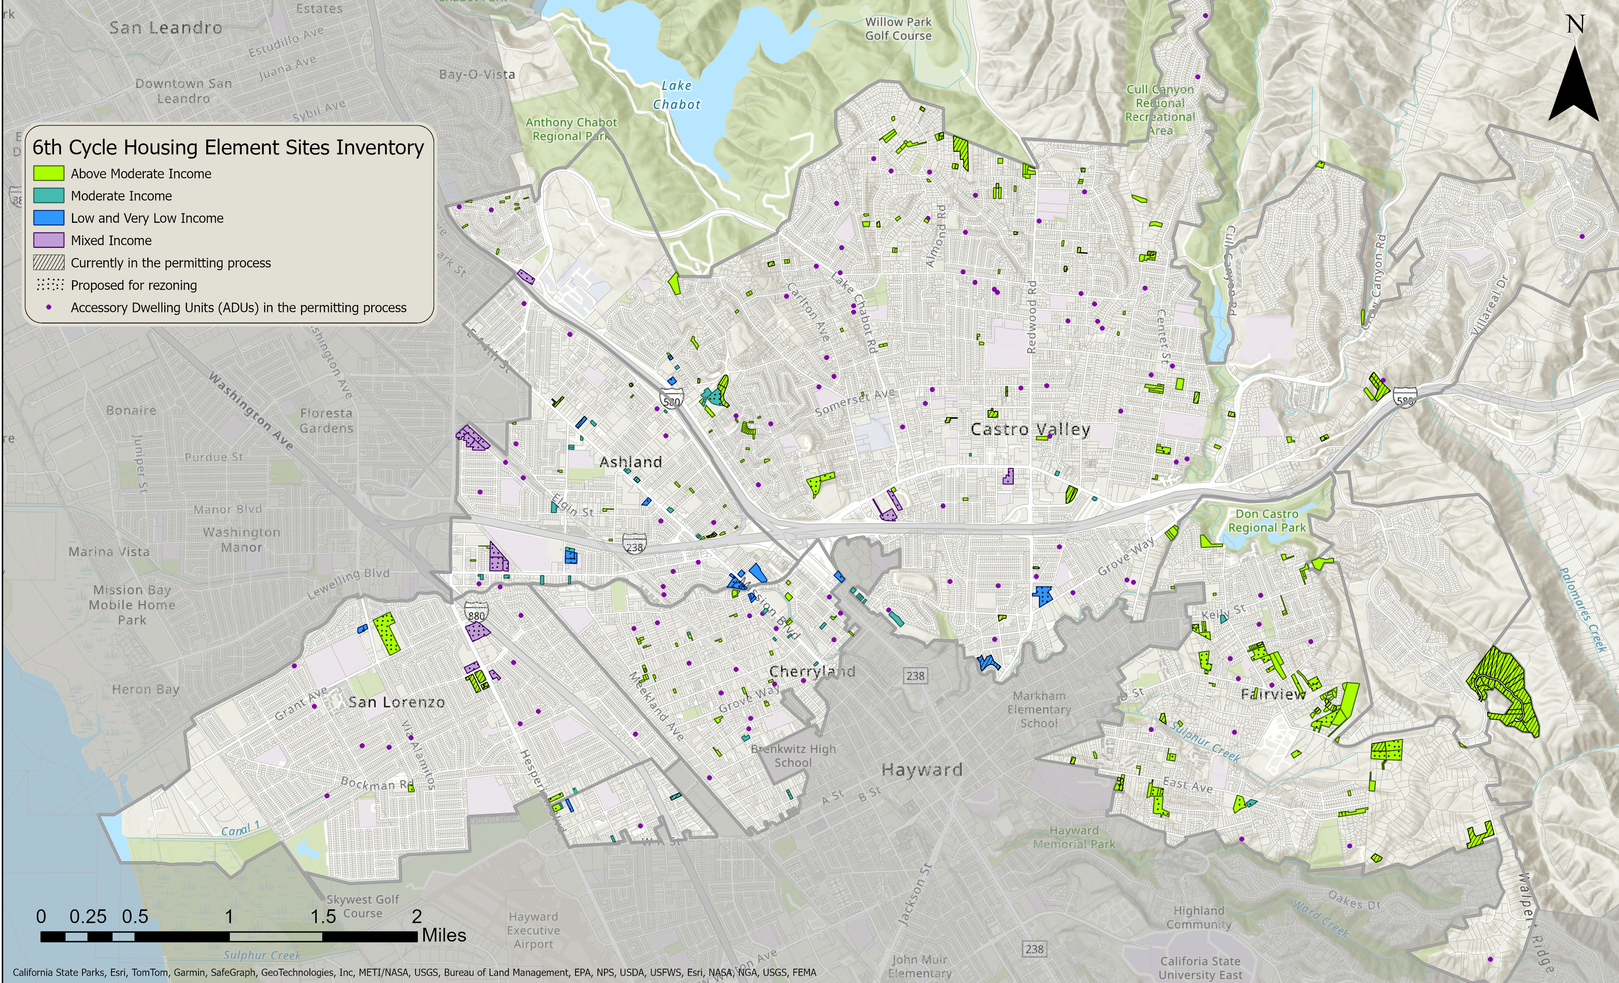Screen dimensions: 1619x983
Task: Click the San Lorenzo label
Action: click(x=396, y=702)
